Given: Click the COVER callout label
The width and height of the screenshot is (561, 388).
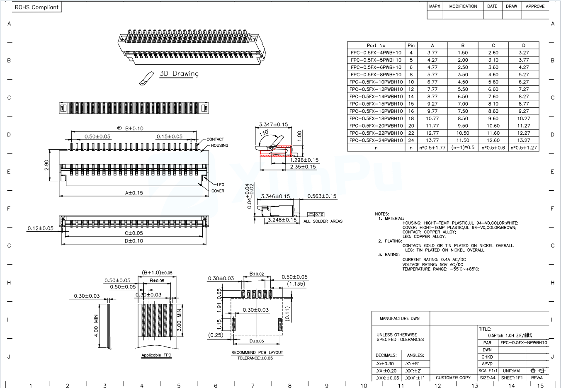Looking at the screenshot, I should (x=218, y=191).
